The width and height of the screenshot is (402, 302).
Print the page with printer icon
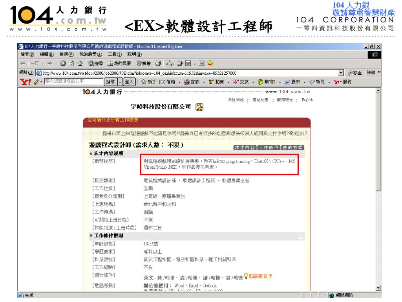(180, 63)
